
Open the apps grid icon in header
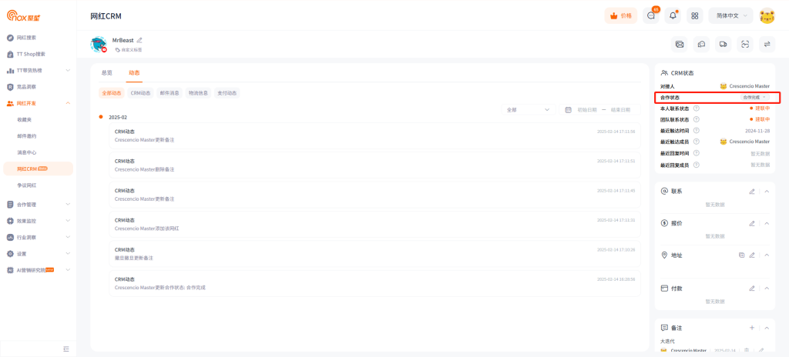click(x=694, y=15)
